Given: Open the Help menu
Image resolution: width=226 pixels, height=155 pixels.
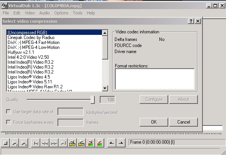Looking at the screenshot, I should 91,13.
